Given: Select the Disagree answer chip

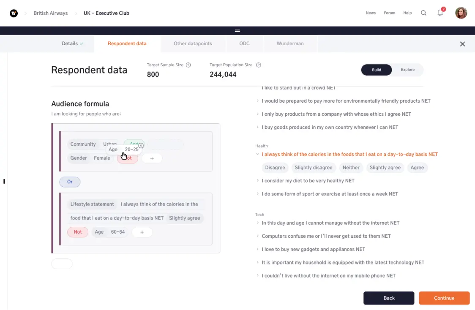Looking at the screenshot, I should pyautogui.click(x=275, y=168).
